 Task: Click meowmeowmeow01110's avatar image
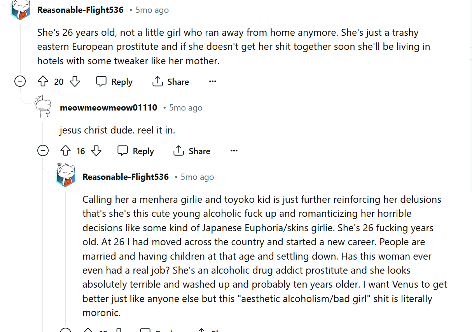click(43, 107)
